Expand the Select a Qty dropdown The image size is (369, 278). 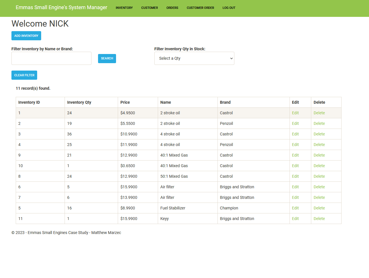(x=194, y=58)
